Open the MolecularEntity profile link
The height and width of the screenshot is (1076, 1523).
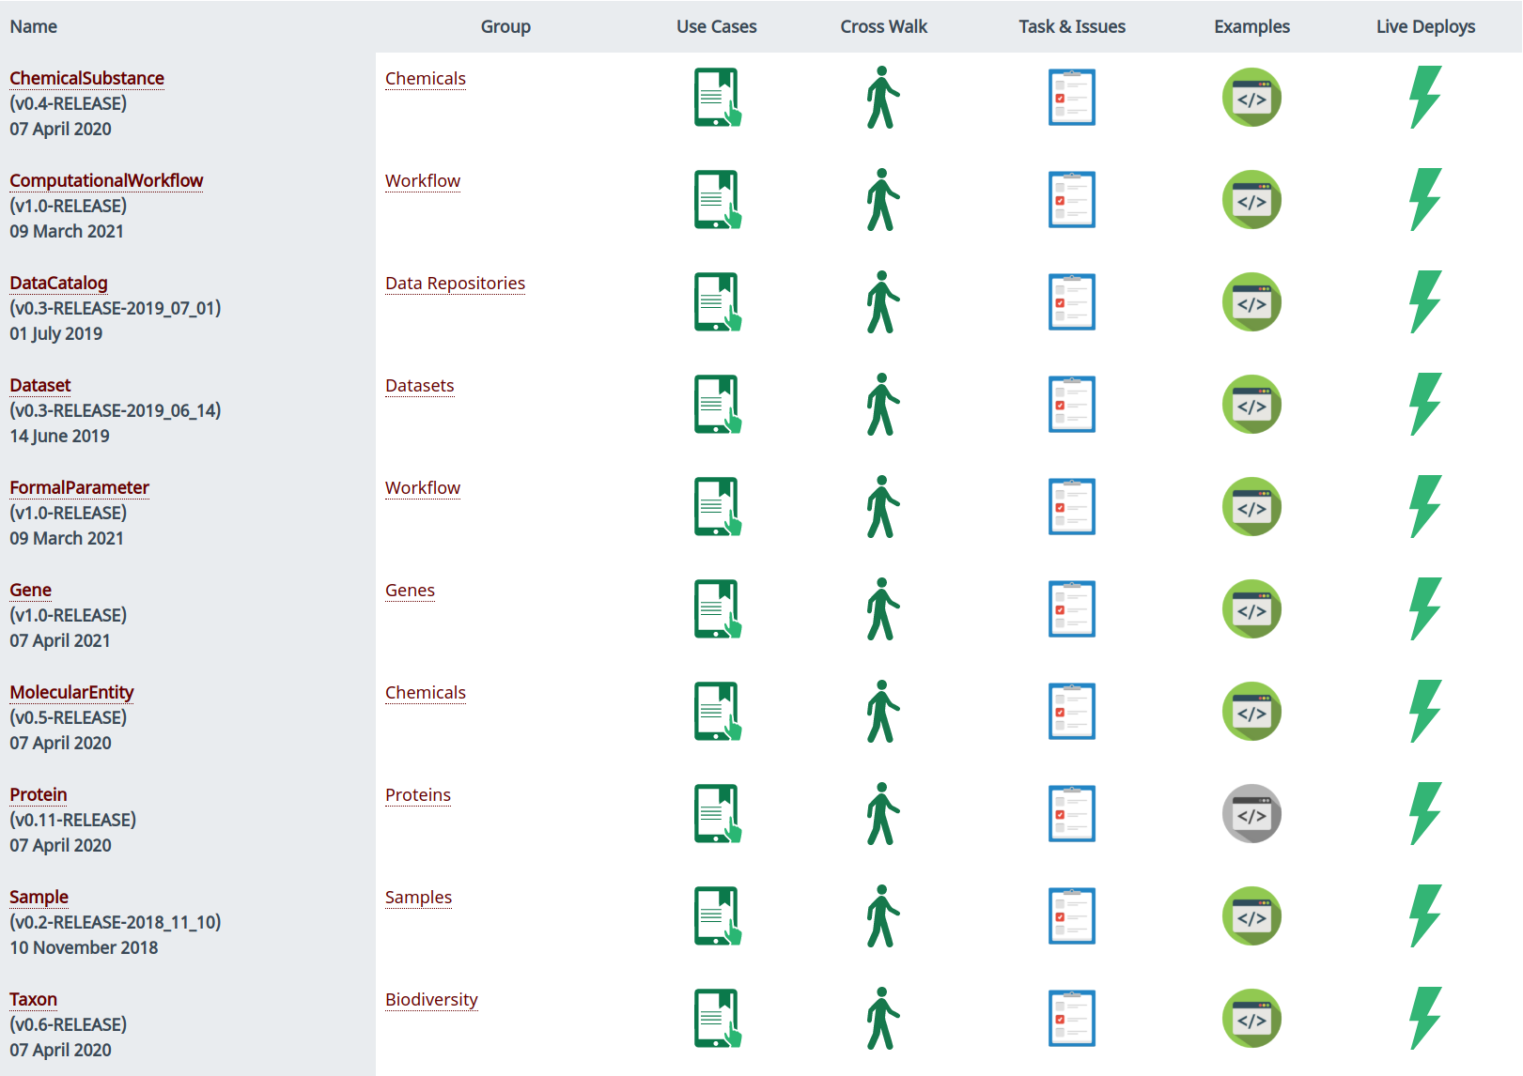(x=71, y=692)
